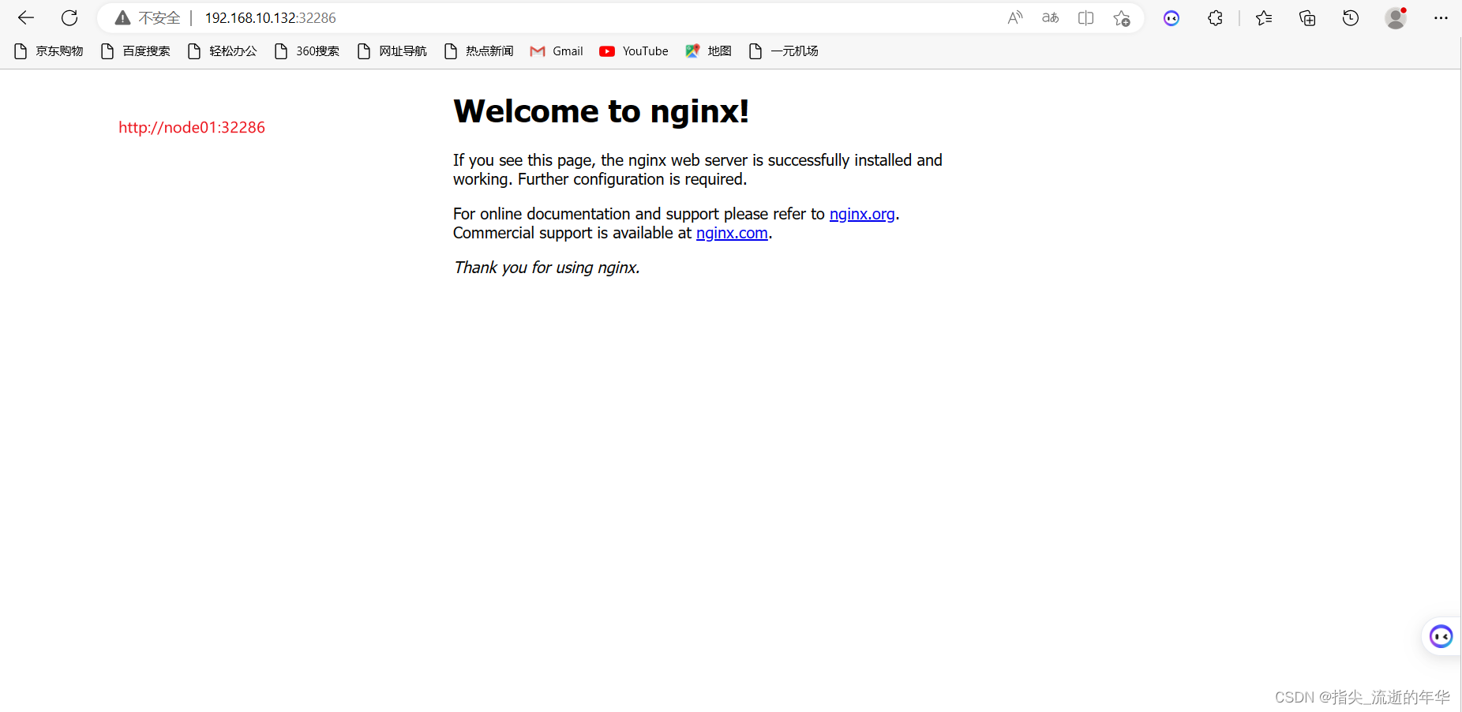The height and width of the screenshot is (712, 1462).
Task: Toggle split screen view icon
Action: click(1085, 17)
